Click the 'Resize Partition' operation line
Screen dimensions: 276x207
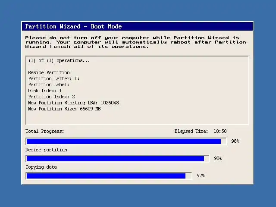point(49,72)
